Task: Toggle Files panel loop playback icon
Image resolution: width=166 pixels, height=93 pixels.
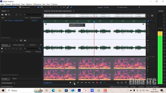Action: 21,40
